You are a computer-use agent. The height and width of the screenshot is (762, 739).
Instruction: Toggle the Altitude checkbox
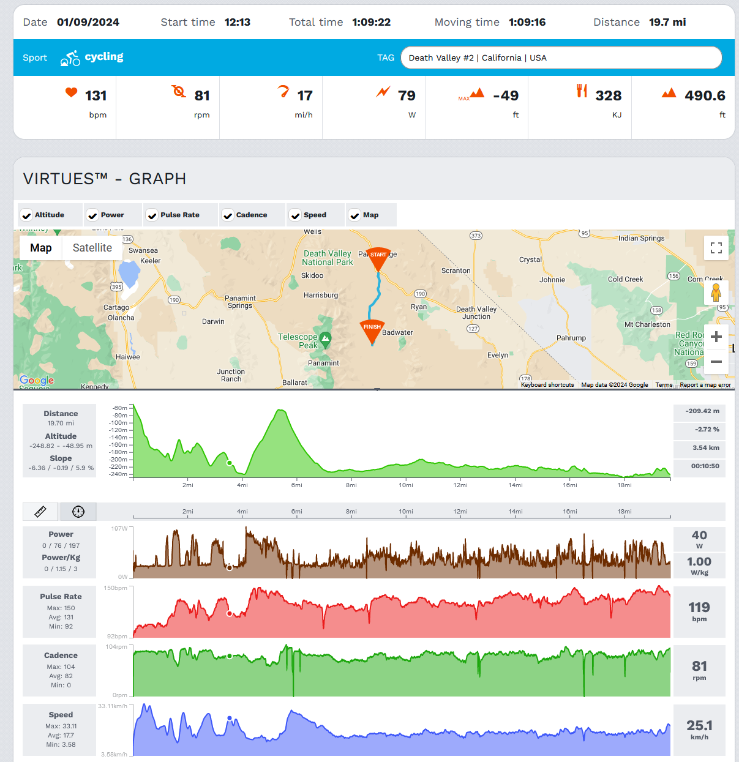point(26,215)
